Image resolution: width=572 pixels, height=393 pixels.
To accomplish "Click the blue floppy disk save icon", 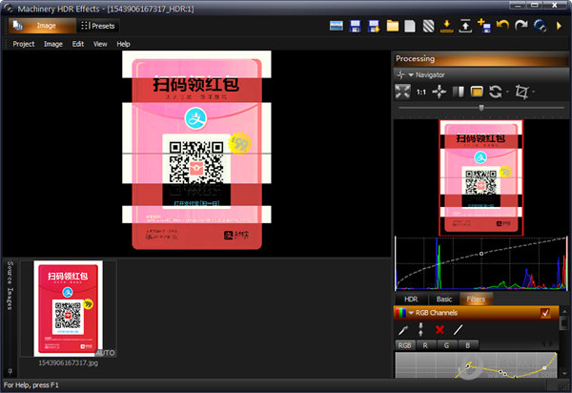I will pos(355,27).
